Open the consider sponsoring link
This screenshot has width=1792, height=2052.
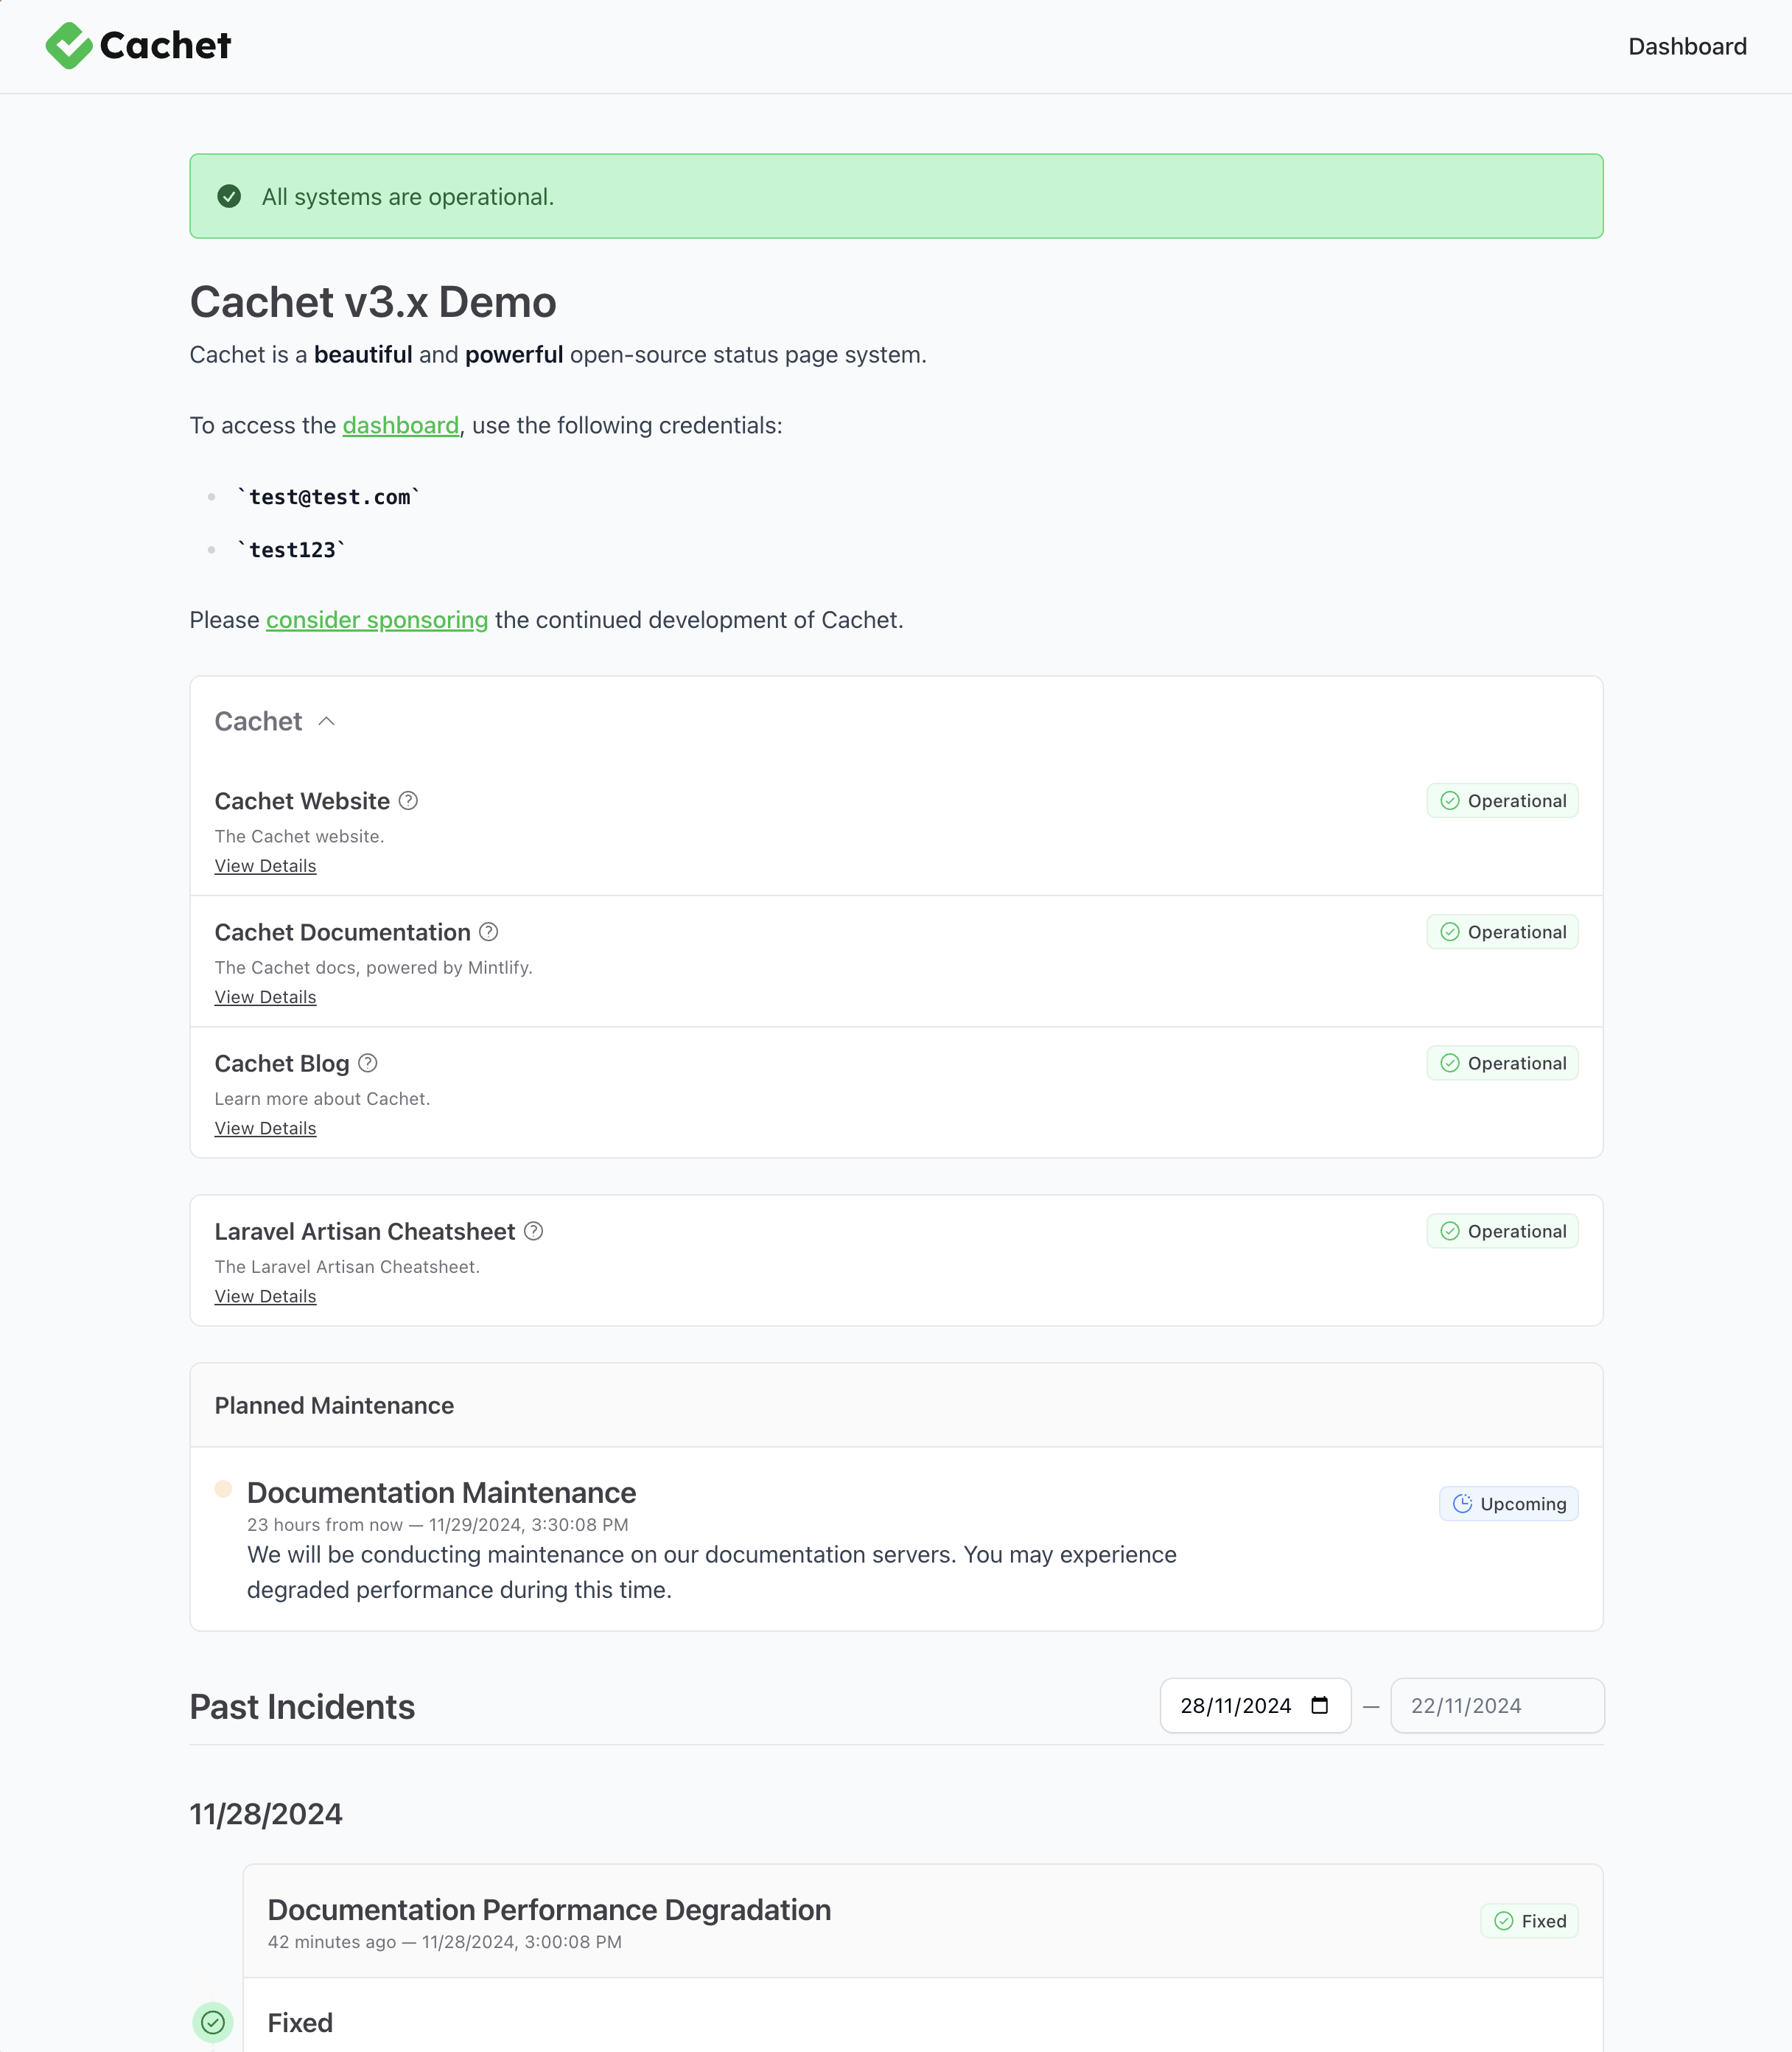point(377,621)
